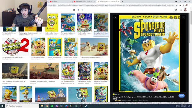192x108 pixels.
Task: Open Google Chrome from the taskbar
Action: pyautogui.click(x=47, y=106)
